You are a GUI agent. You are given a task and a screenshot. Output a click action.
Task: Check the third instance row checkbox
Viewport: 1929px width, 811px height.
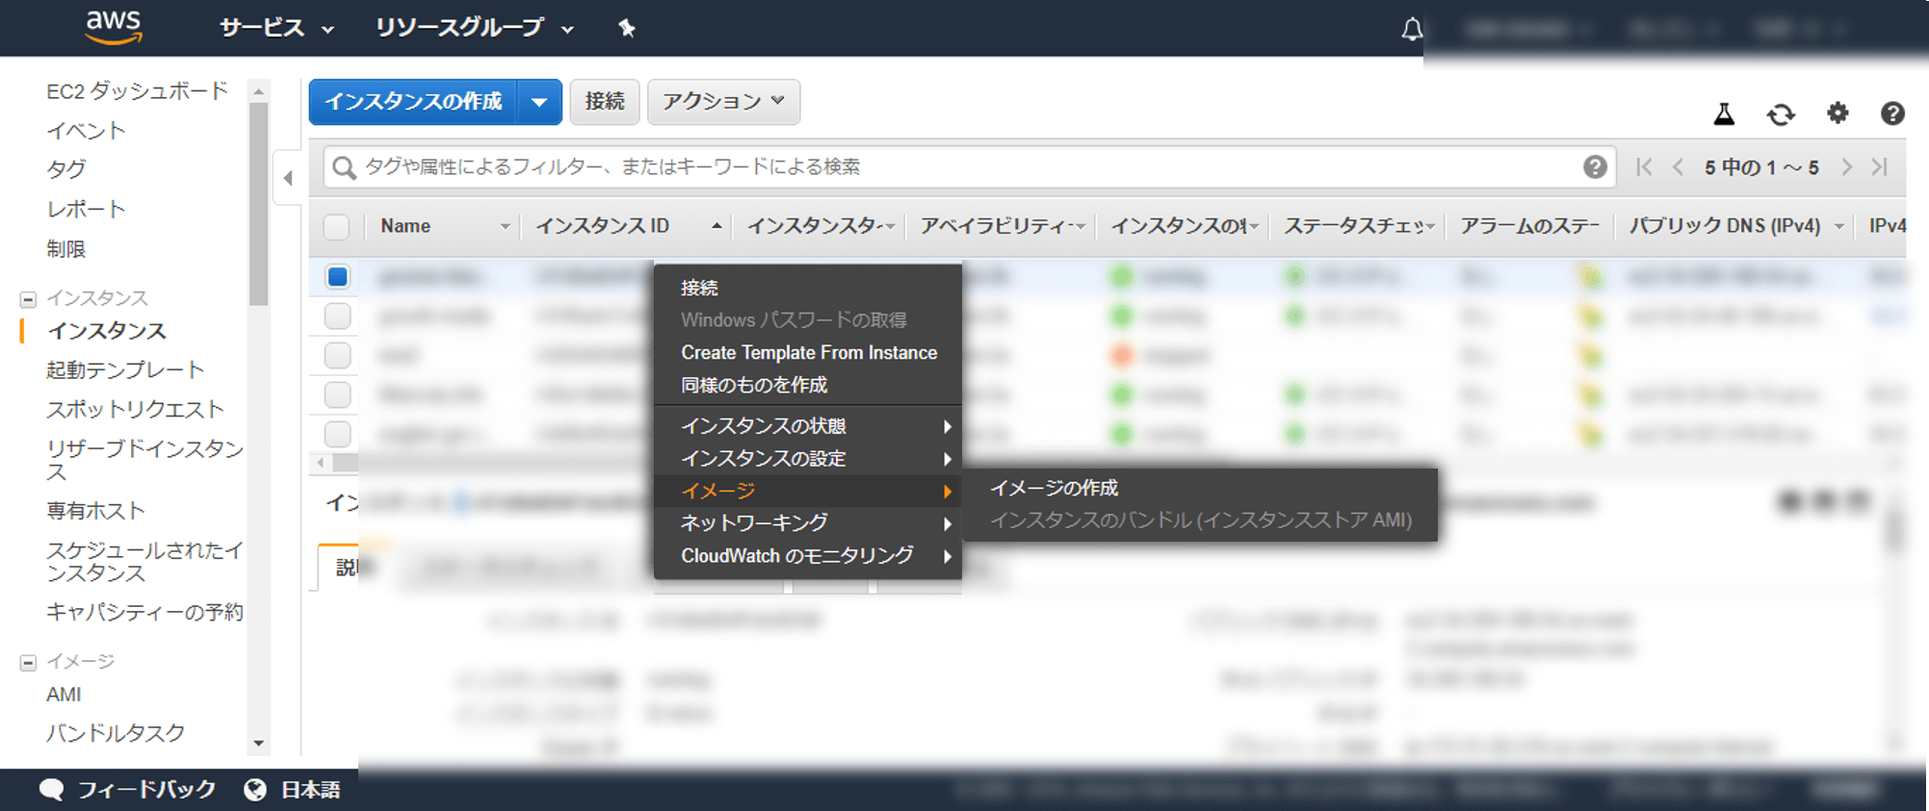tap(337, 355)
